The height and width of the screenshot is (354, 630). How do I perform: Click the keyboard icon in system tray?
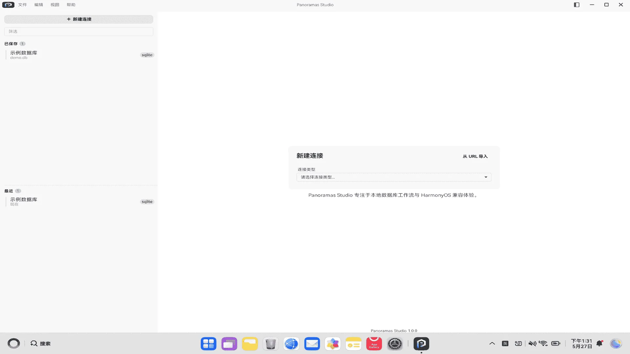(518, 344)
